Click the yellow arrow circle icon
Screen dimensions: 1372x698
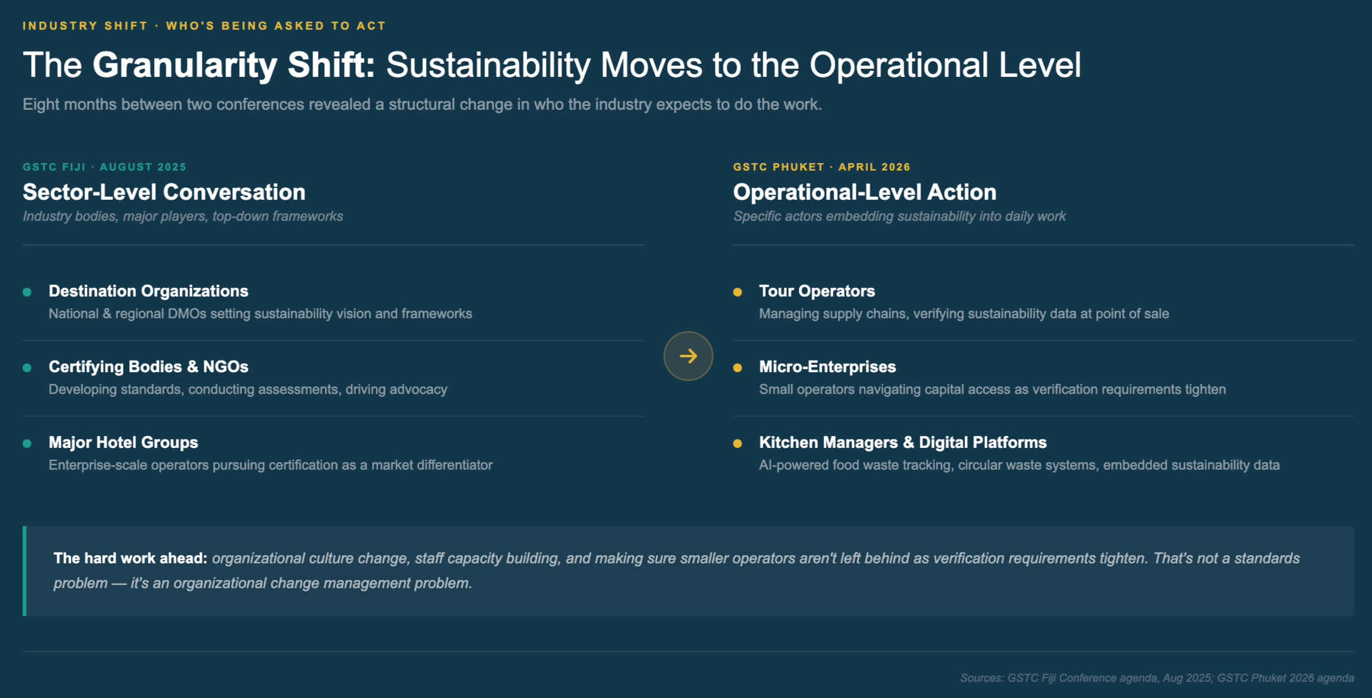pyautogui.click(x=688, y=356)
